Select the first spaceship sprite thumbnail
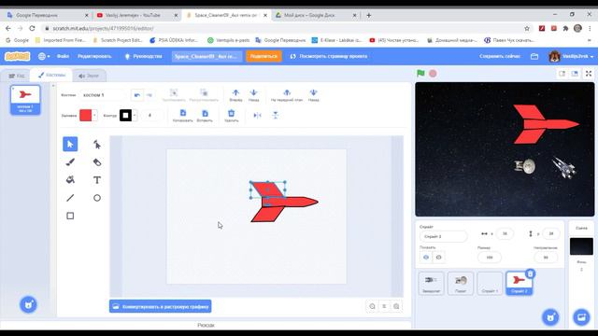598x336 pixels. pos(432,283)
